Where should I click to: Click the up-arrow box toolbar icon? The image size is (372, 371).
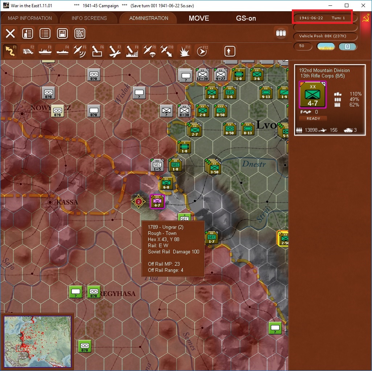pyautogui.click(x=230, y=51)
